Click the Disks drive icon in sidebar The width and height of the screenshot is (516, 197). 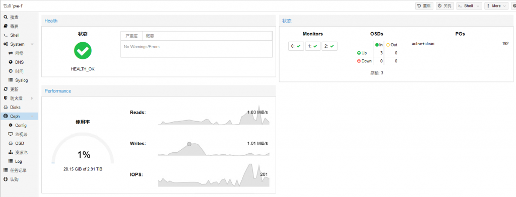(6, 108)
